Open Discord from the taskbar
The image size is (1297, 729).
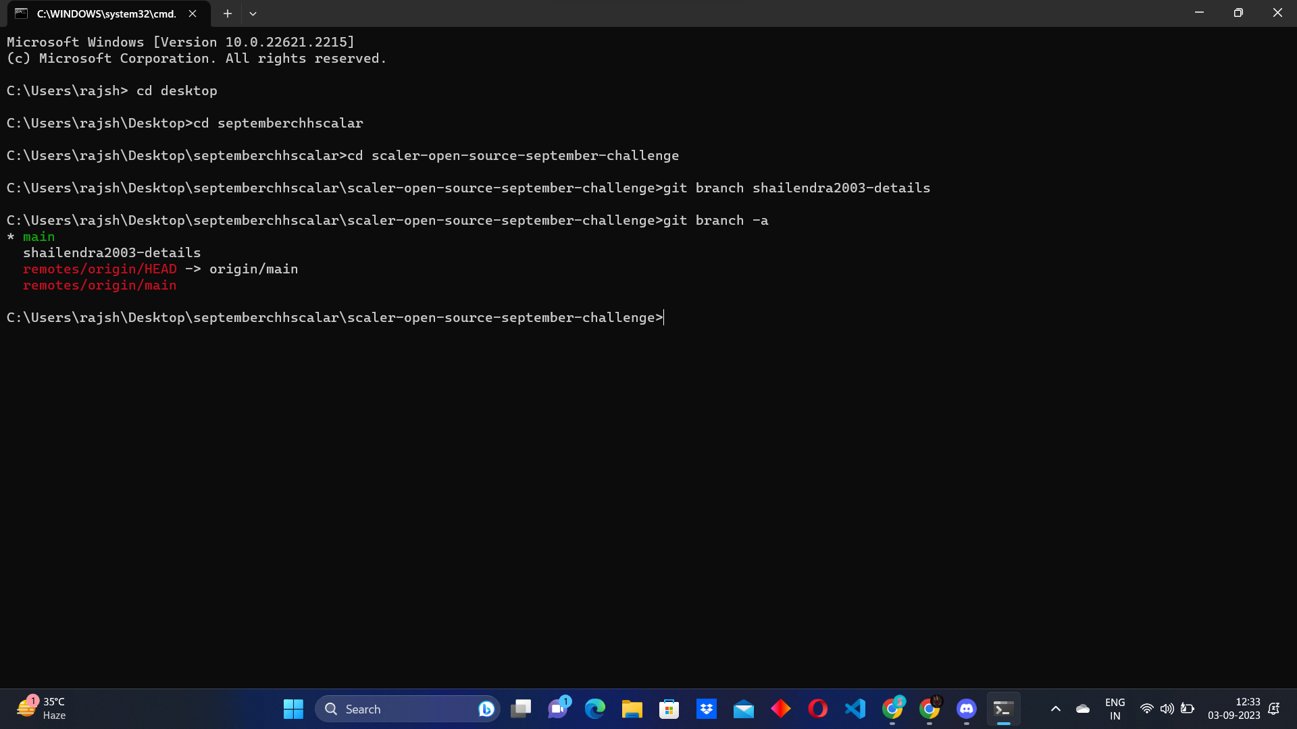(x=966, y=709)
